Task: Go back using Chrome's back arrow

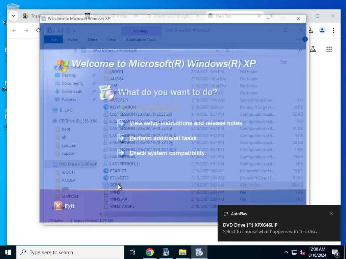Action: [x=14, y=30]
